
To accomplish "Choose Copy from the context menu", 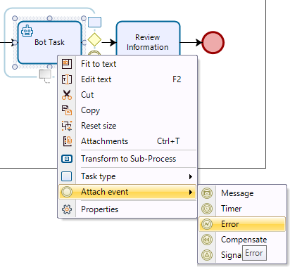I will point(127,110).
